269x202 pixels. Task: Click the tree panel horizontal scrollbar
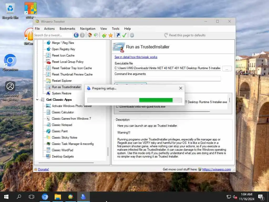click(66, 163)
